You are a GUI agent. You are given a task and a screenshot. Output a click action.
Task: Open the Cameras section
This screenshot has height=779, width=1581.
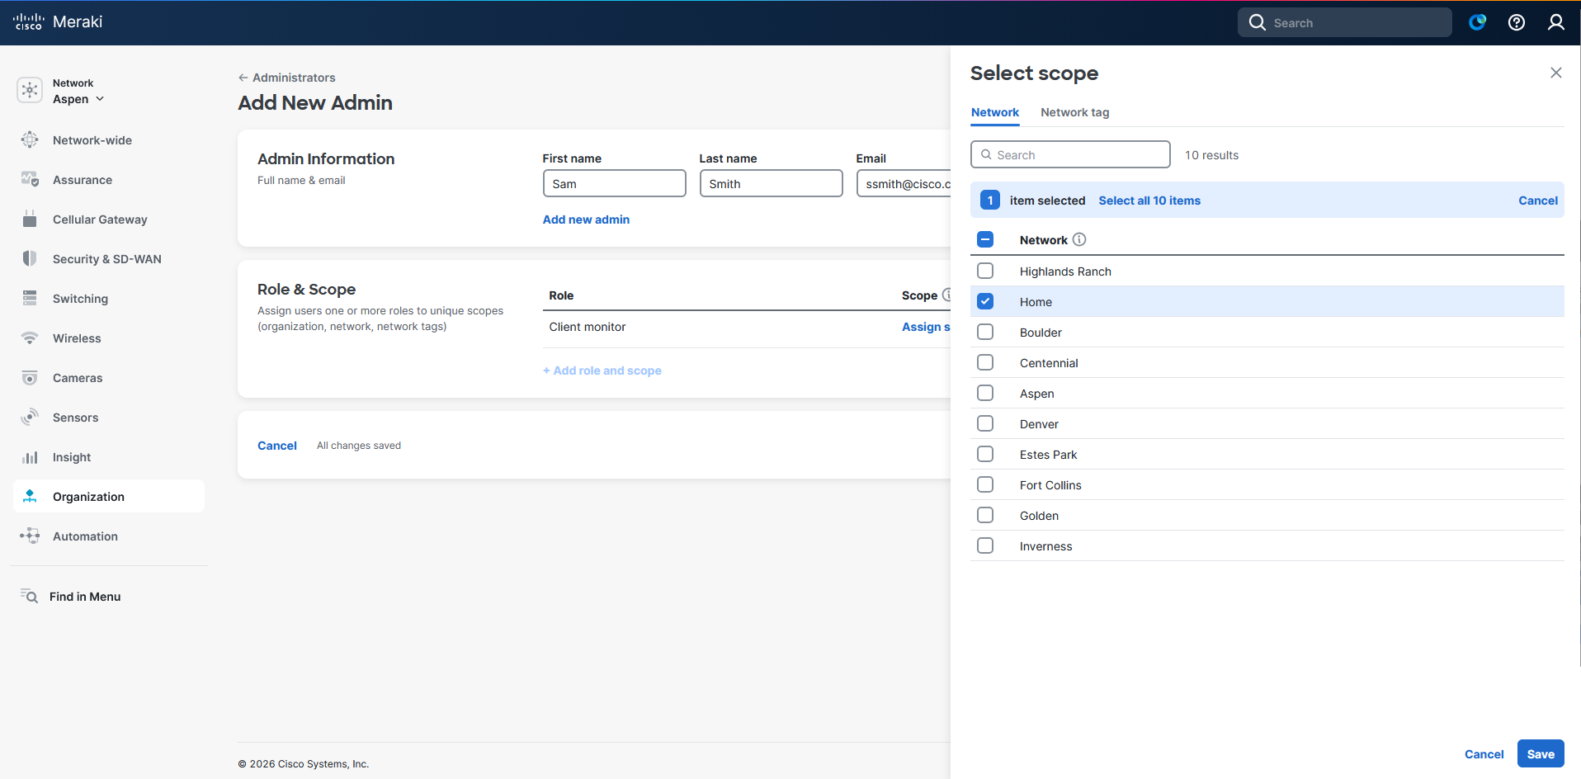76,377
